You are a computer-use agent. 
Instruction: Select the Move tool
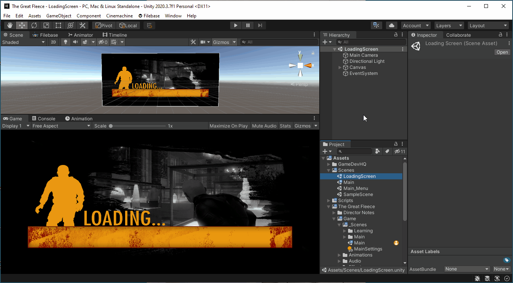tap(22, 25)
